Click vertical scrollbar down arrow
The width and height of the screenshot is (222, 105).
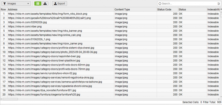pos(221,97)
